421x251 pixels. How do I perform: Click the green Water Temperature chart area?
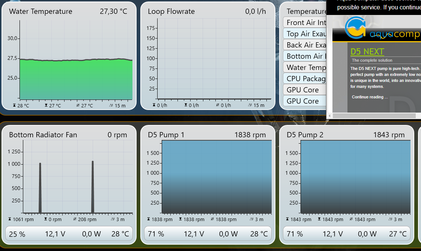(x=76, y=80)
